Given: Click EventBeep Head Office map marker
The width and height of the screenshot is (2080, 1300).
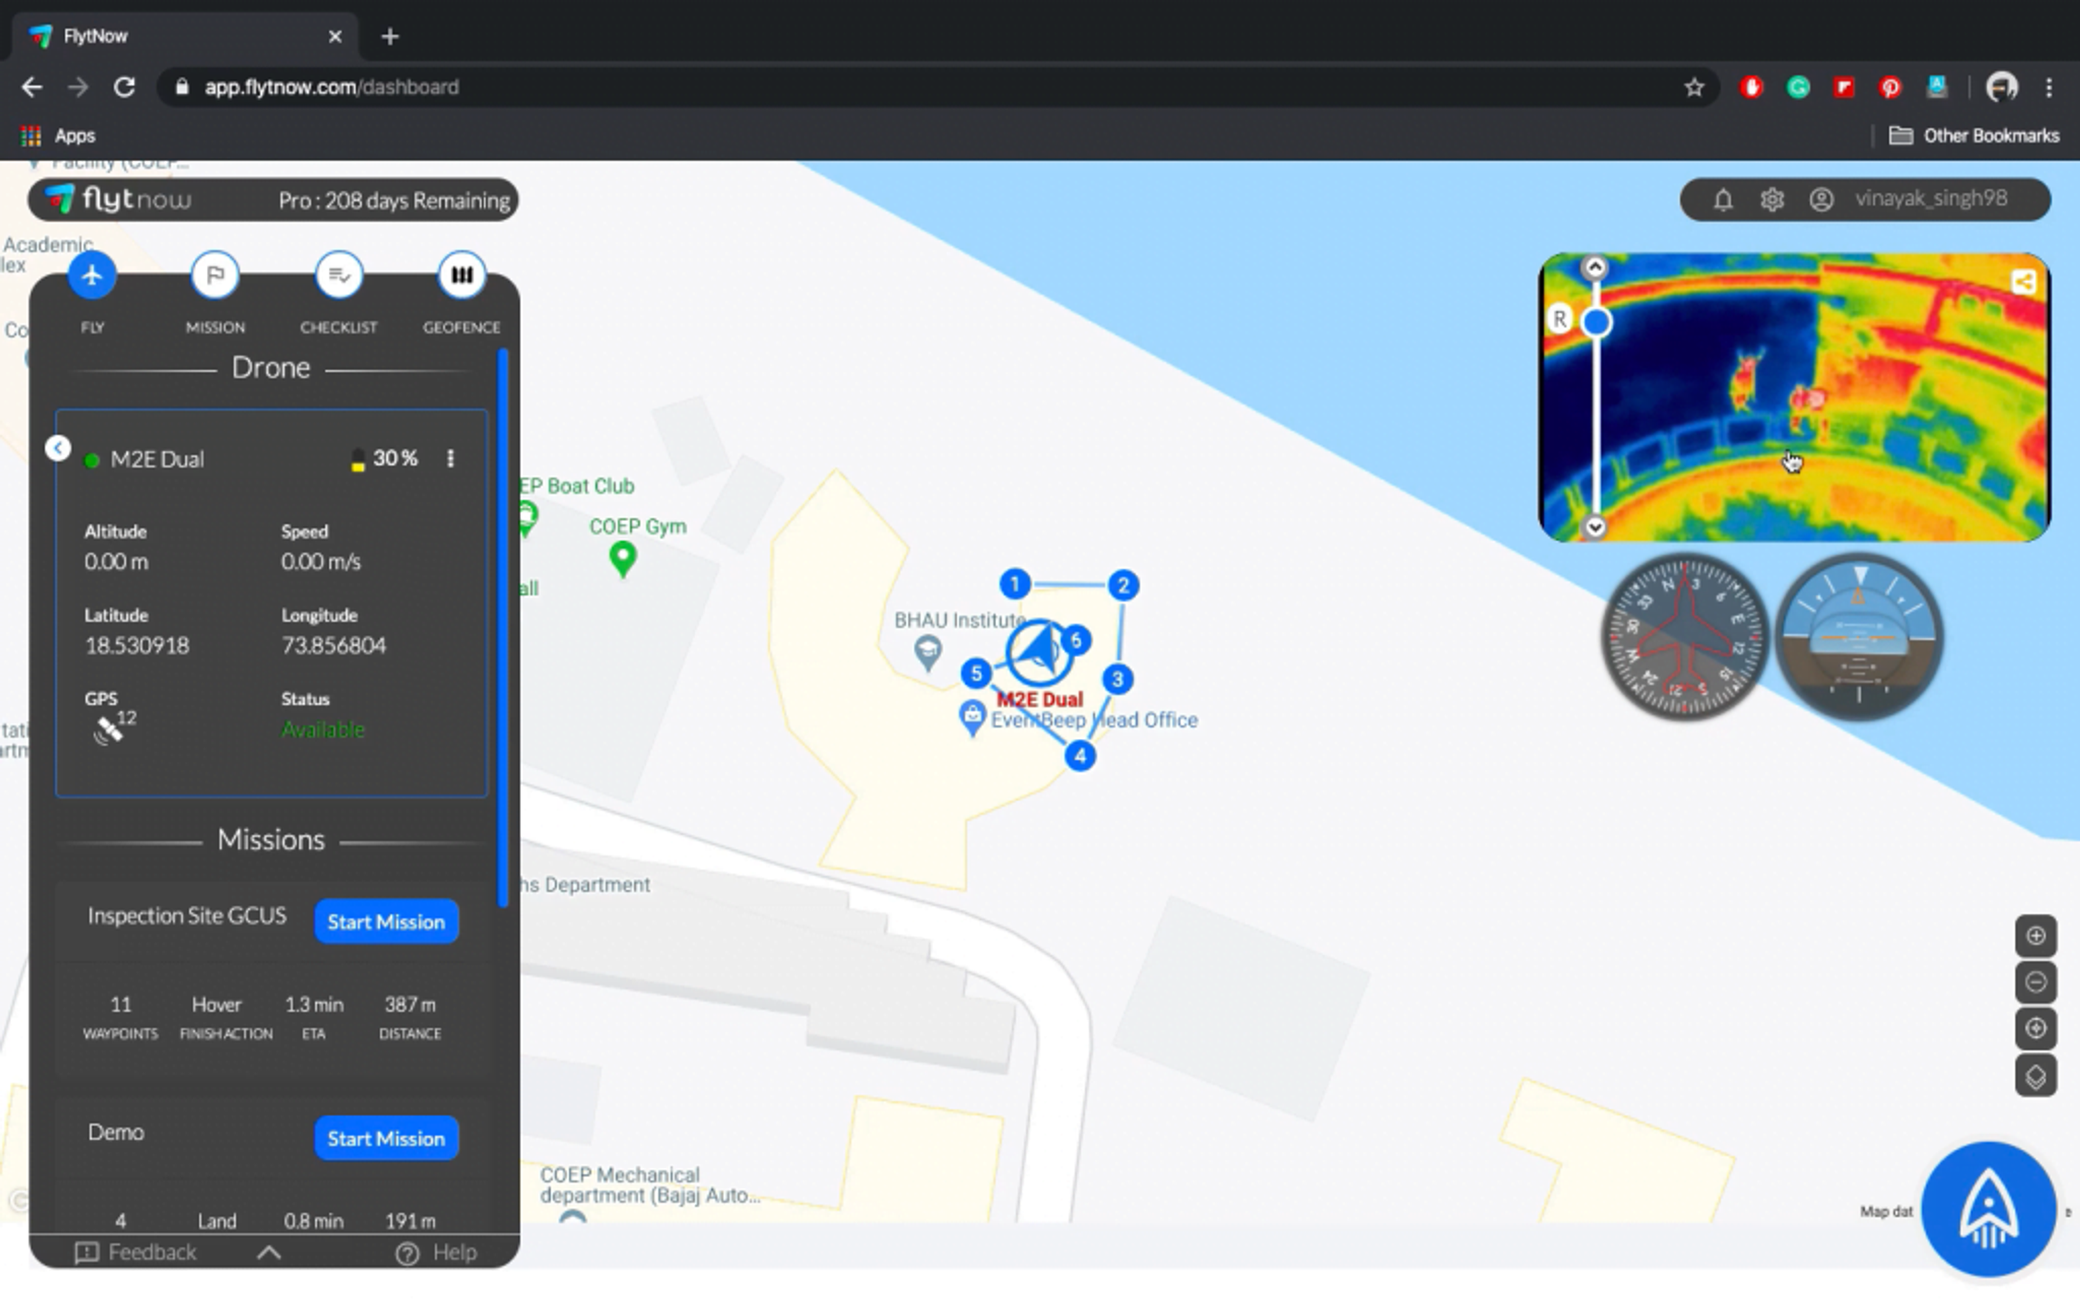Looking at the screenshot, I should (972, 718).
